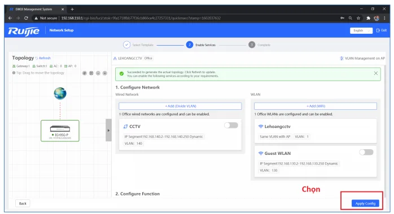Click the Switch:1 count icon
The image size is (394, 214).
[x=34, y=66]
